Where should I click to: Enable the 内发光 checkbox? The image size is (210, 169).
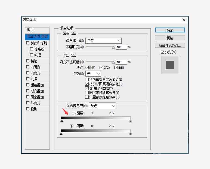pyautogui.click(x=28, y=73)
